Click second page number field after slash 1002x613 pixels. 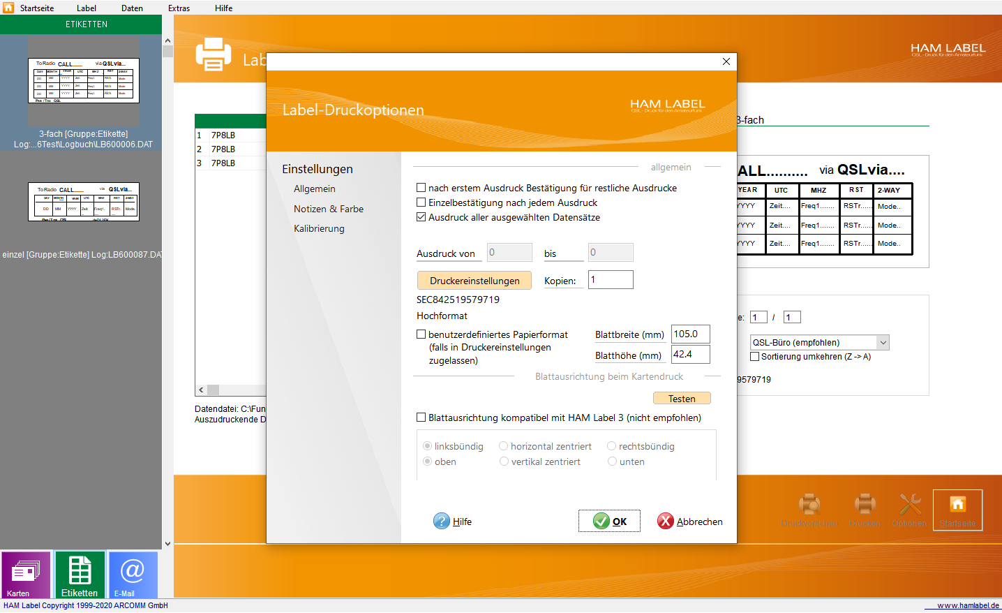pos(792,317)
